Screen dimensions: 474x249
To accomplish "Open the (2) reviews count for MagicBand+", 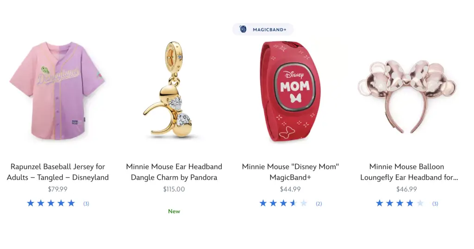I will (x=319, y=204).
